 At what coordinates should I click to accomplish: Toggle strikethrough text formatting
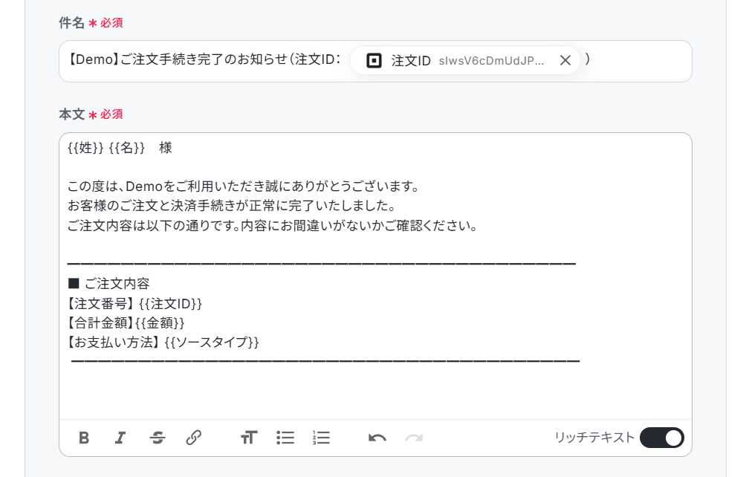click(158, 438)
